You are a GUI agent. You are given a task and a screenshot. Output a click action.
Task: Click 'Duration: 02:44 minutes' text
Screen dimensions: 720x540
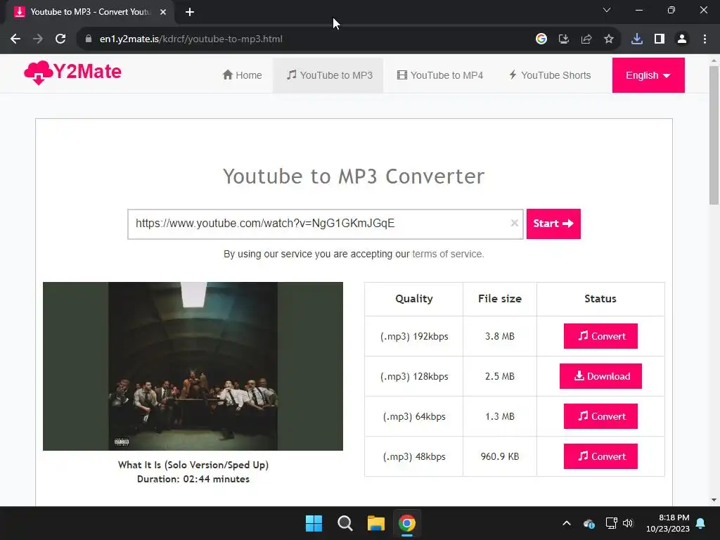click(193, 479)
